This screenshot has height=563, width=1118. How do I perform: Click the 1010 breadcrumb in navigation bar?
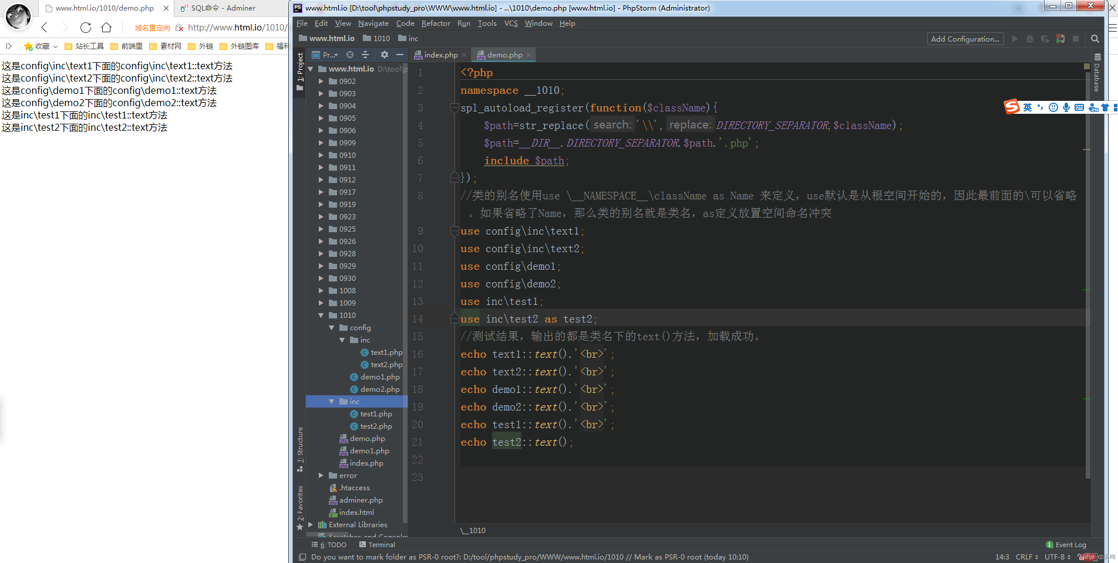pyautogui.click(x=376, y=38)
